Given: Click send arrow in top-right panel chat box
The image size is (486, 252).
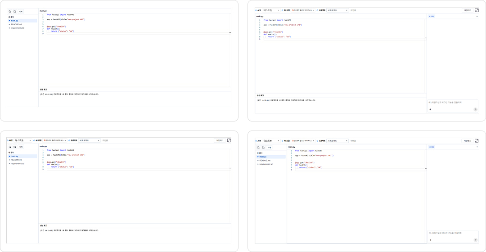Looking at the screenshot, I should (476, 109).
